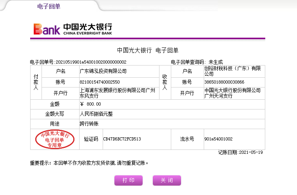297x195 pixels.
Task: Click payee account 38650188000030866
Action: [224, 82]
